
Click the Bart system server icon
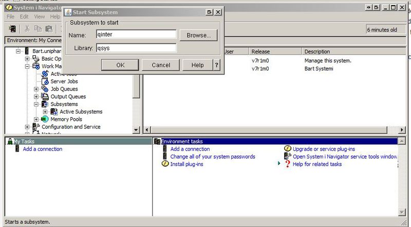point(27,51)
